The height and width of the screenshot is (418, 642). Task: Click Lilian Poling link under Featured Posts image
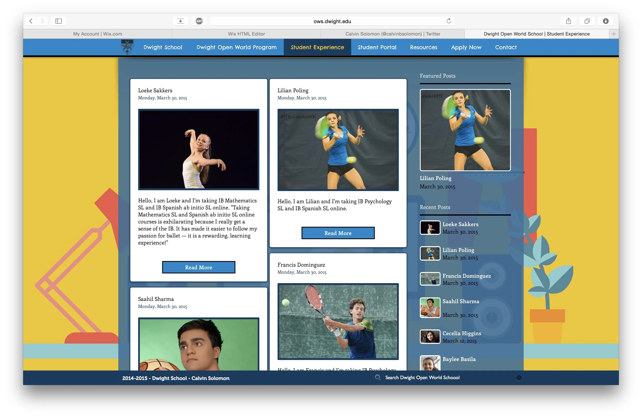click(x=435, y=178)
